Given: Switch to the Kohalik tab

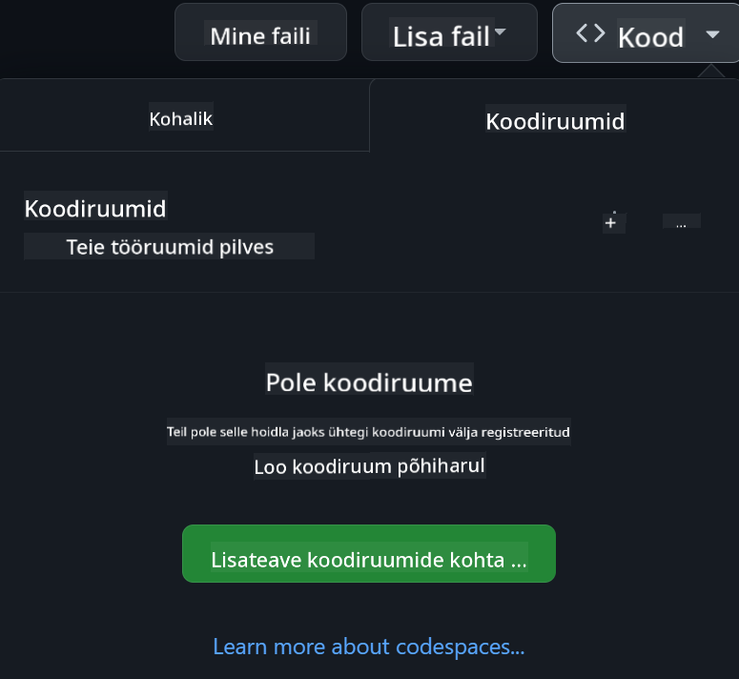Looking at the screenshot, I should click(x=181, y=119).
